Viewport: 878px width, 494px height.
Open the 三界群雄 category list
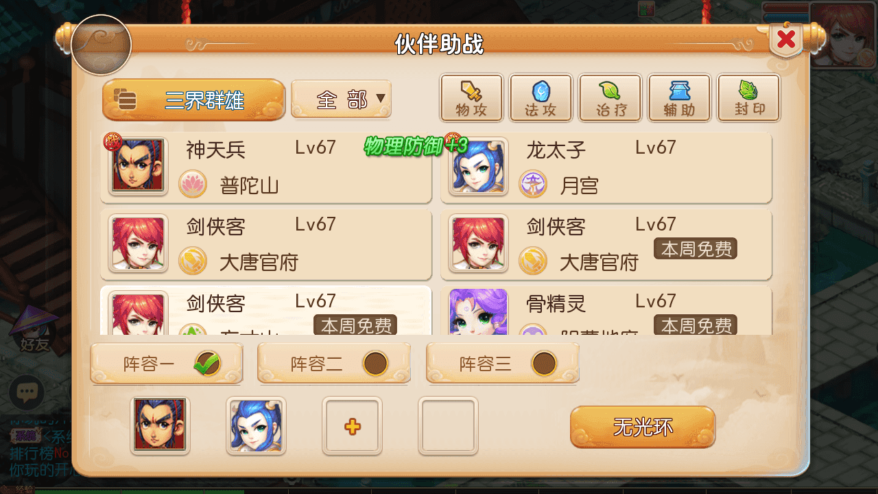[193, 99]
